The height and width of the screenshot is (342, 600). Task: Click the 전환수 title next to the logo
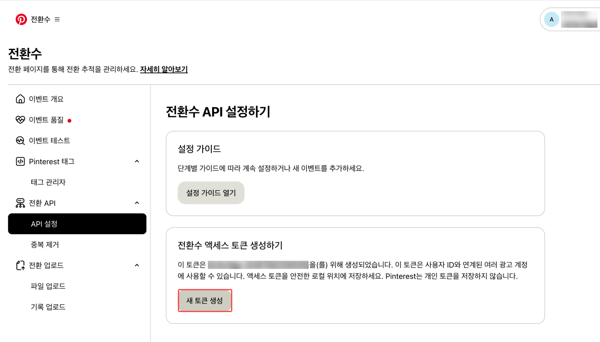pyautogui.click(x=40, y=19)
